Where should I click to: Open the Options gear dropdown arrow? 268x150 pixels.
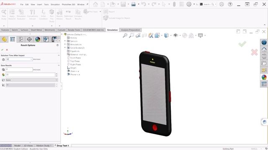tap(194, 4)
